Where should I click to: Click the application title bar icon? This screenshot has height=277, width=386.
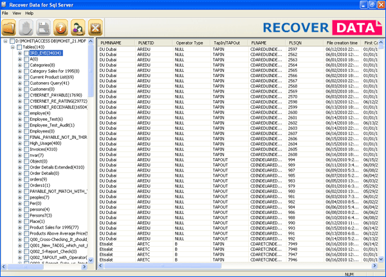tap(5, 4)
